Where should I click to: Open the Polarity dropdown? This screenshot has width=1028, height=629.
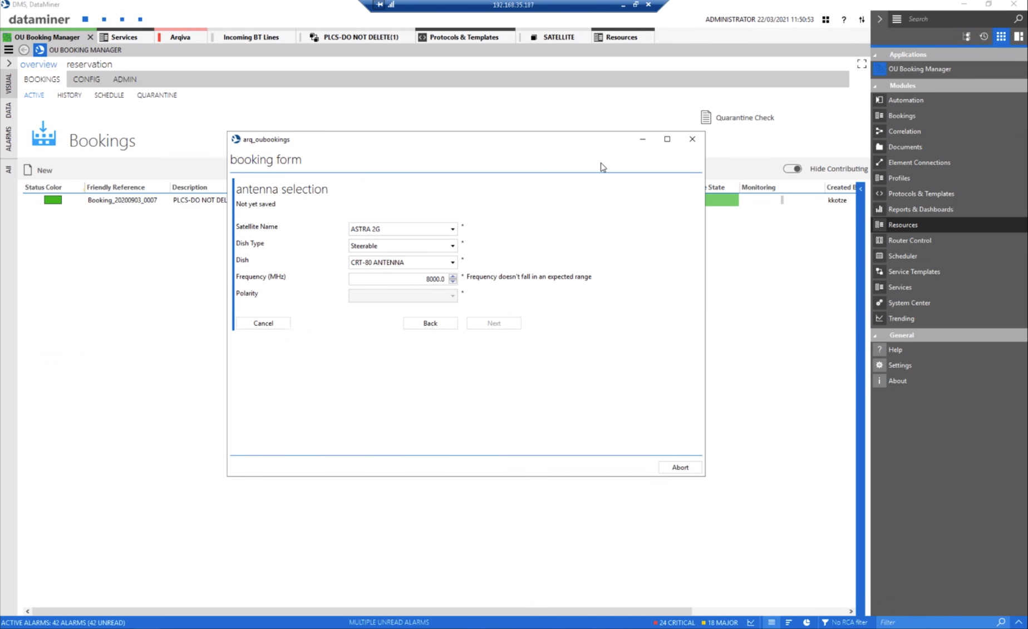click(403, 296)
